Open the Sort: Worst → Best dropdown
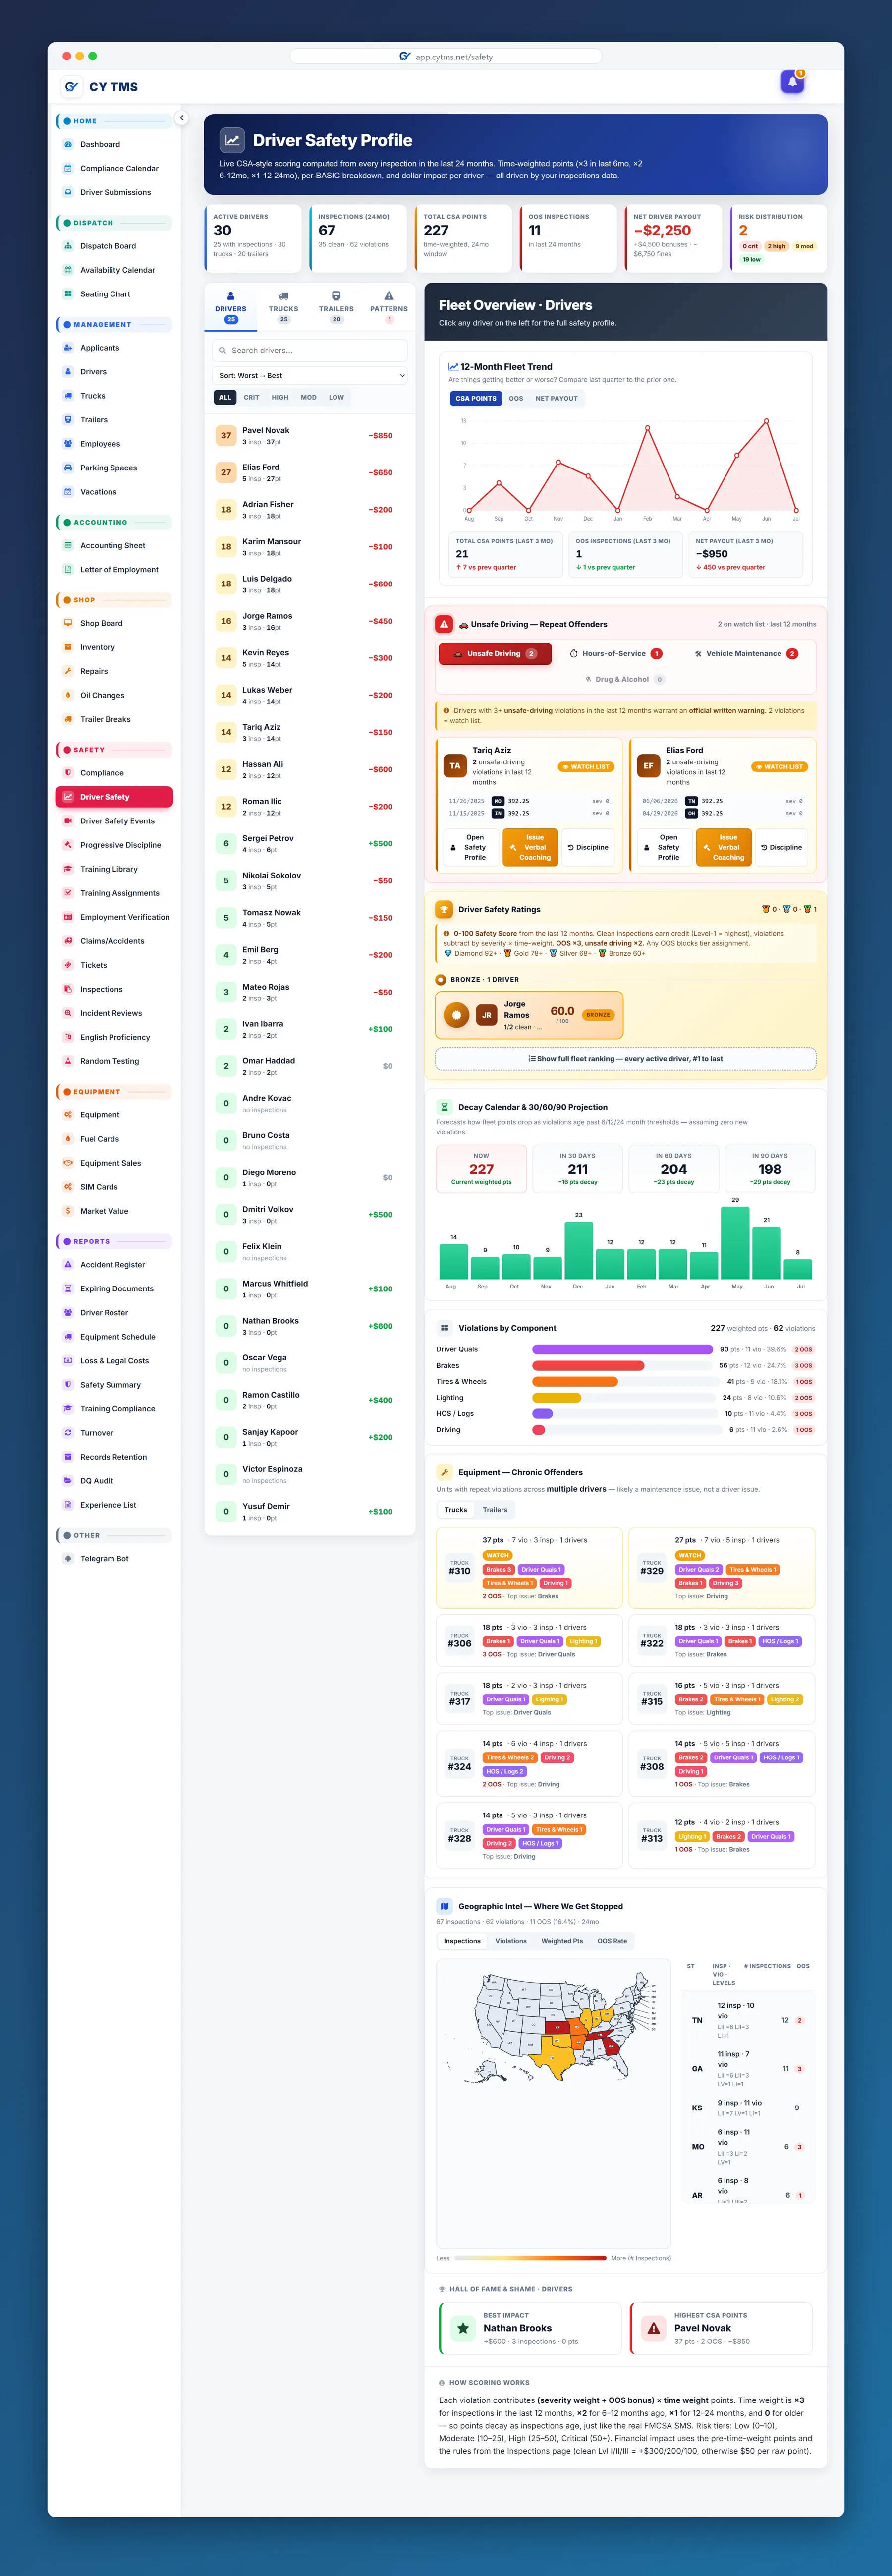Image resolution: width=892 pixels, height=2576 pixels. coord(311,376)
